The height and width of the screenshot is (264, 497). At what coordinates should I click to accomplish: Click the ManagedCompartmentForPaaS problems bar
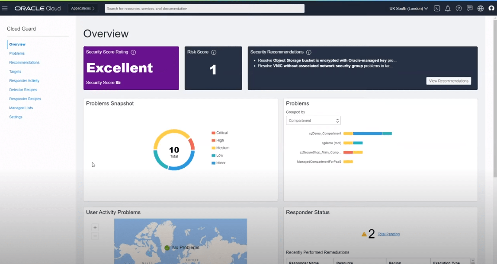(x=348, y=162)
